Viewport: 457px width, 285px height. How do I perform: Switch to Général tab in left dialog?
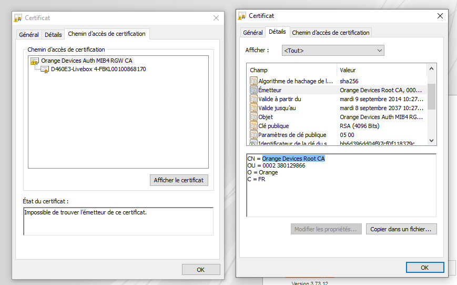pyautogui.click(x=29, y=35)
